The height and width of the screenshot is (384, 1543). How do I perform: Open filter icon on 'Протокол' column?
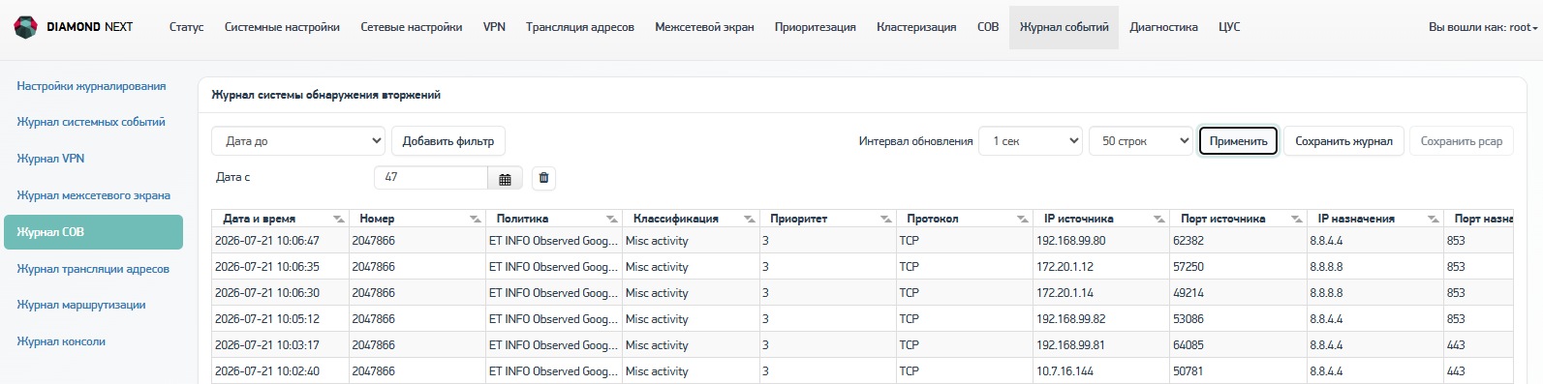(x=1022, y=219)
